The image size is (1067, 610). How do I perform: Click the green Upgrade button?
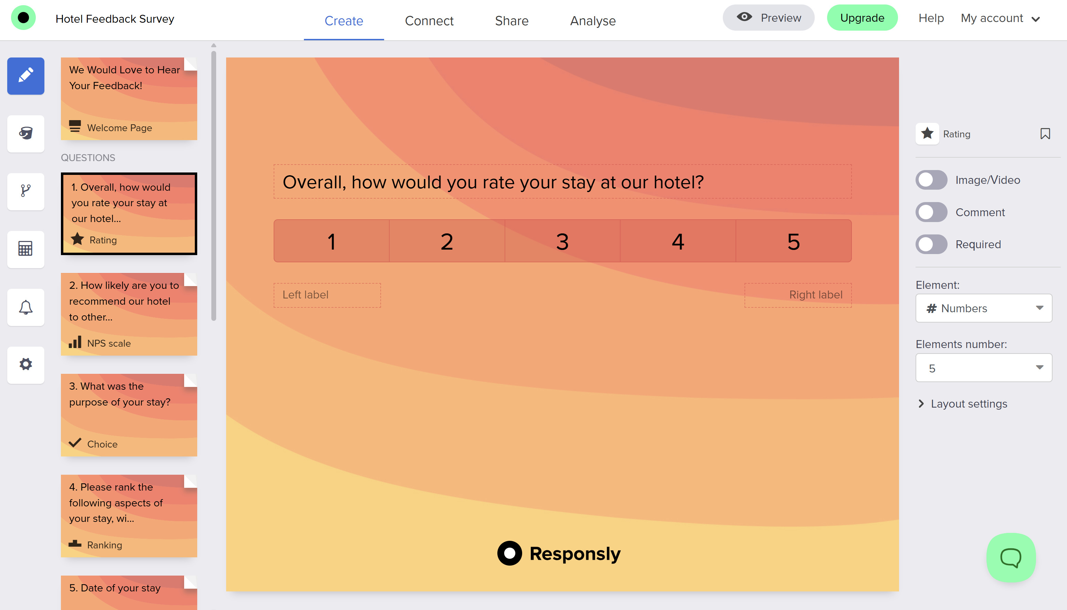click(862, 18)
